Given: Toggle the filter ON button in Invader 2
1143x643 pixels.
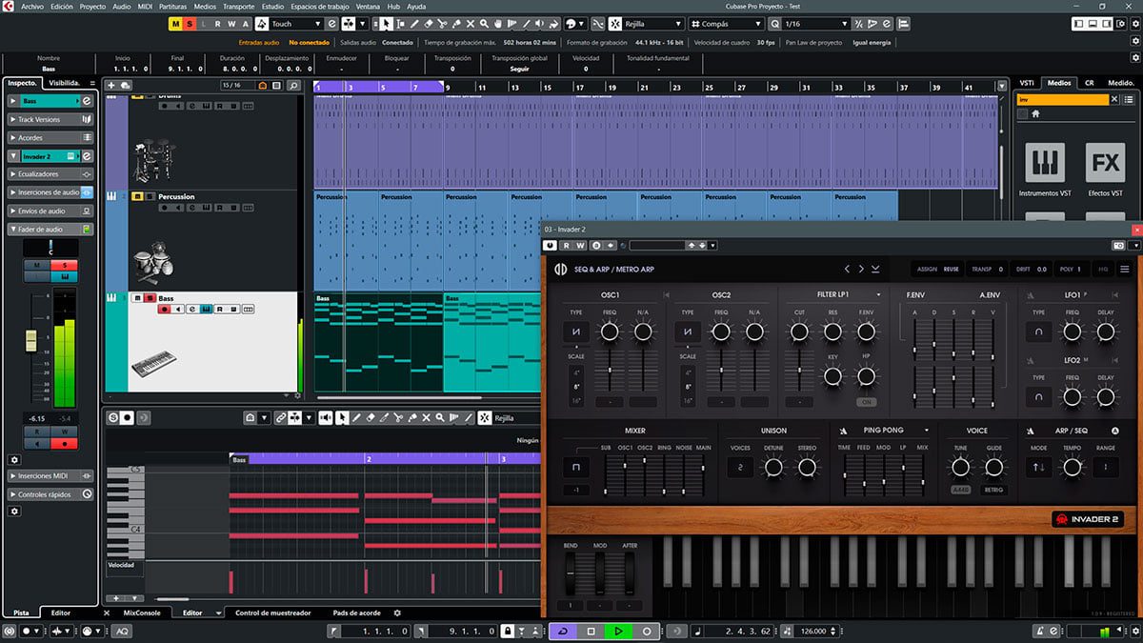Looking at the screenshot, I should (x=866, y=402).
